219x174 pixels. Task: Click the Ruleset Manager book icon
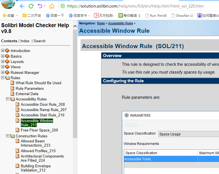point(7,72)
